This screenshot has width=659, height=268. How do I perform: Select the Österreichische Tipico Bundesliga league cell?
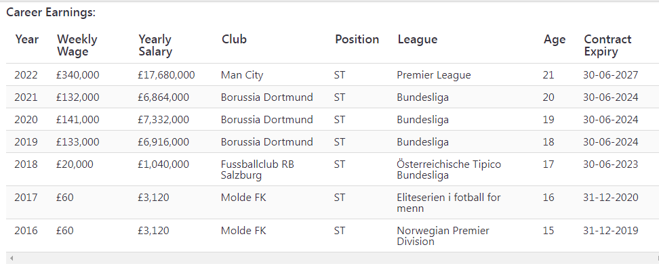[x=449, y=169]
